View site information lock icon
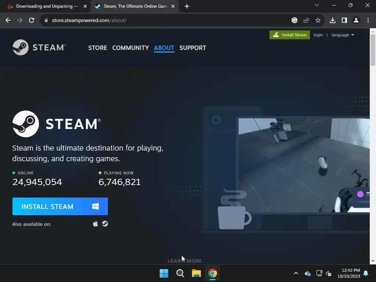The width and height of the screenshot is (376, 282). 46,21
